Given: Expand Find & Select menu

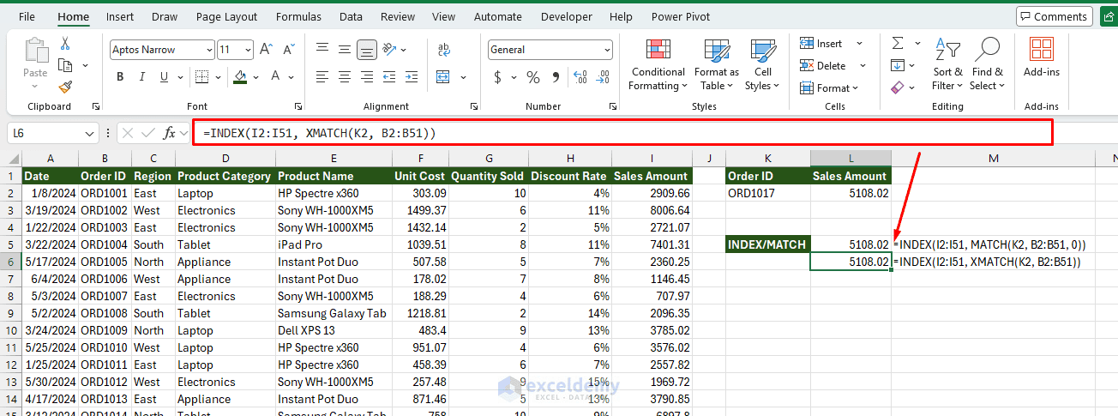Looking at the screenshot, I should pyautogui.click(x=987, y=64).
